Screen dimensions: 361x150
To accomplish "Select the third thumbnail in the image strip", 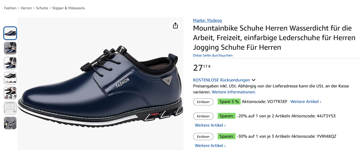I will [10, 63].
